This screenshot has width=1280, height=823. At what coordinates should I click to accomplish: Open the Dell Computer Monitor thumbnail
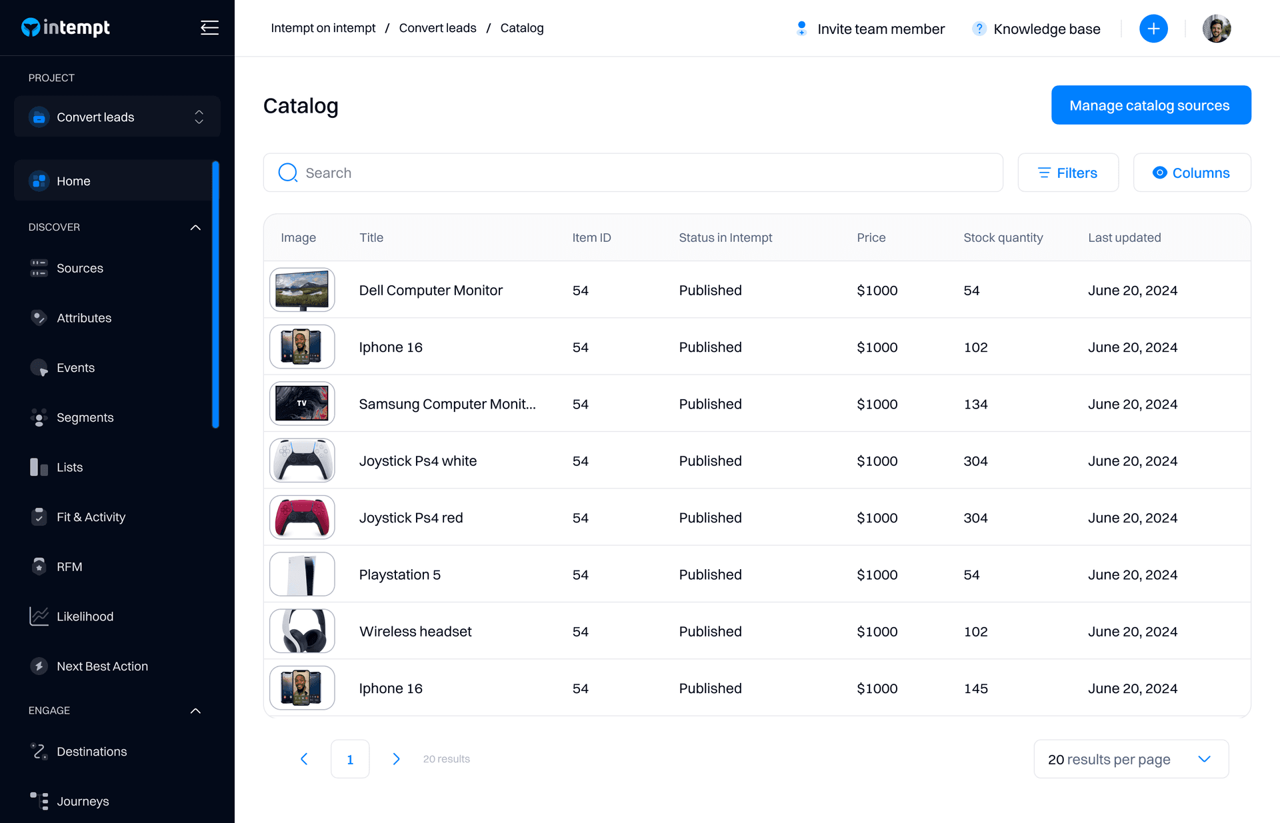click(302, 290)
